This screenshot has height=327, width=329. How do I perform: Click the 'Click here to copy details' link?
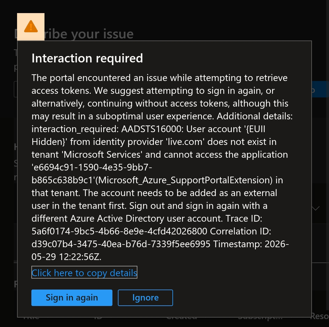tap(84, 272)
